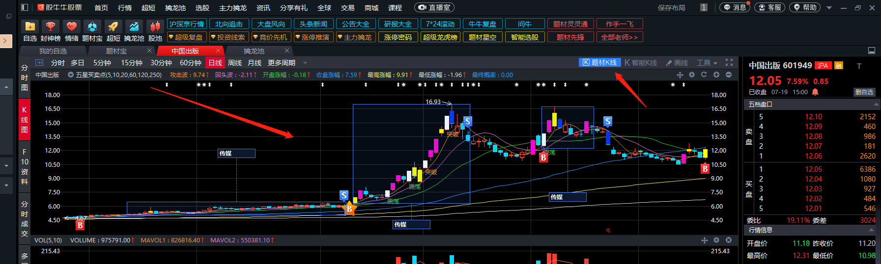
Task: Click the S sell marker near 16.93 peak
Action: 468,121
